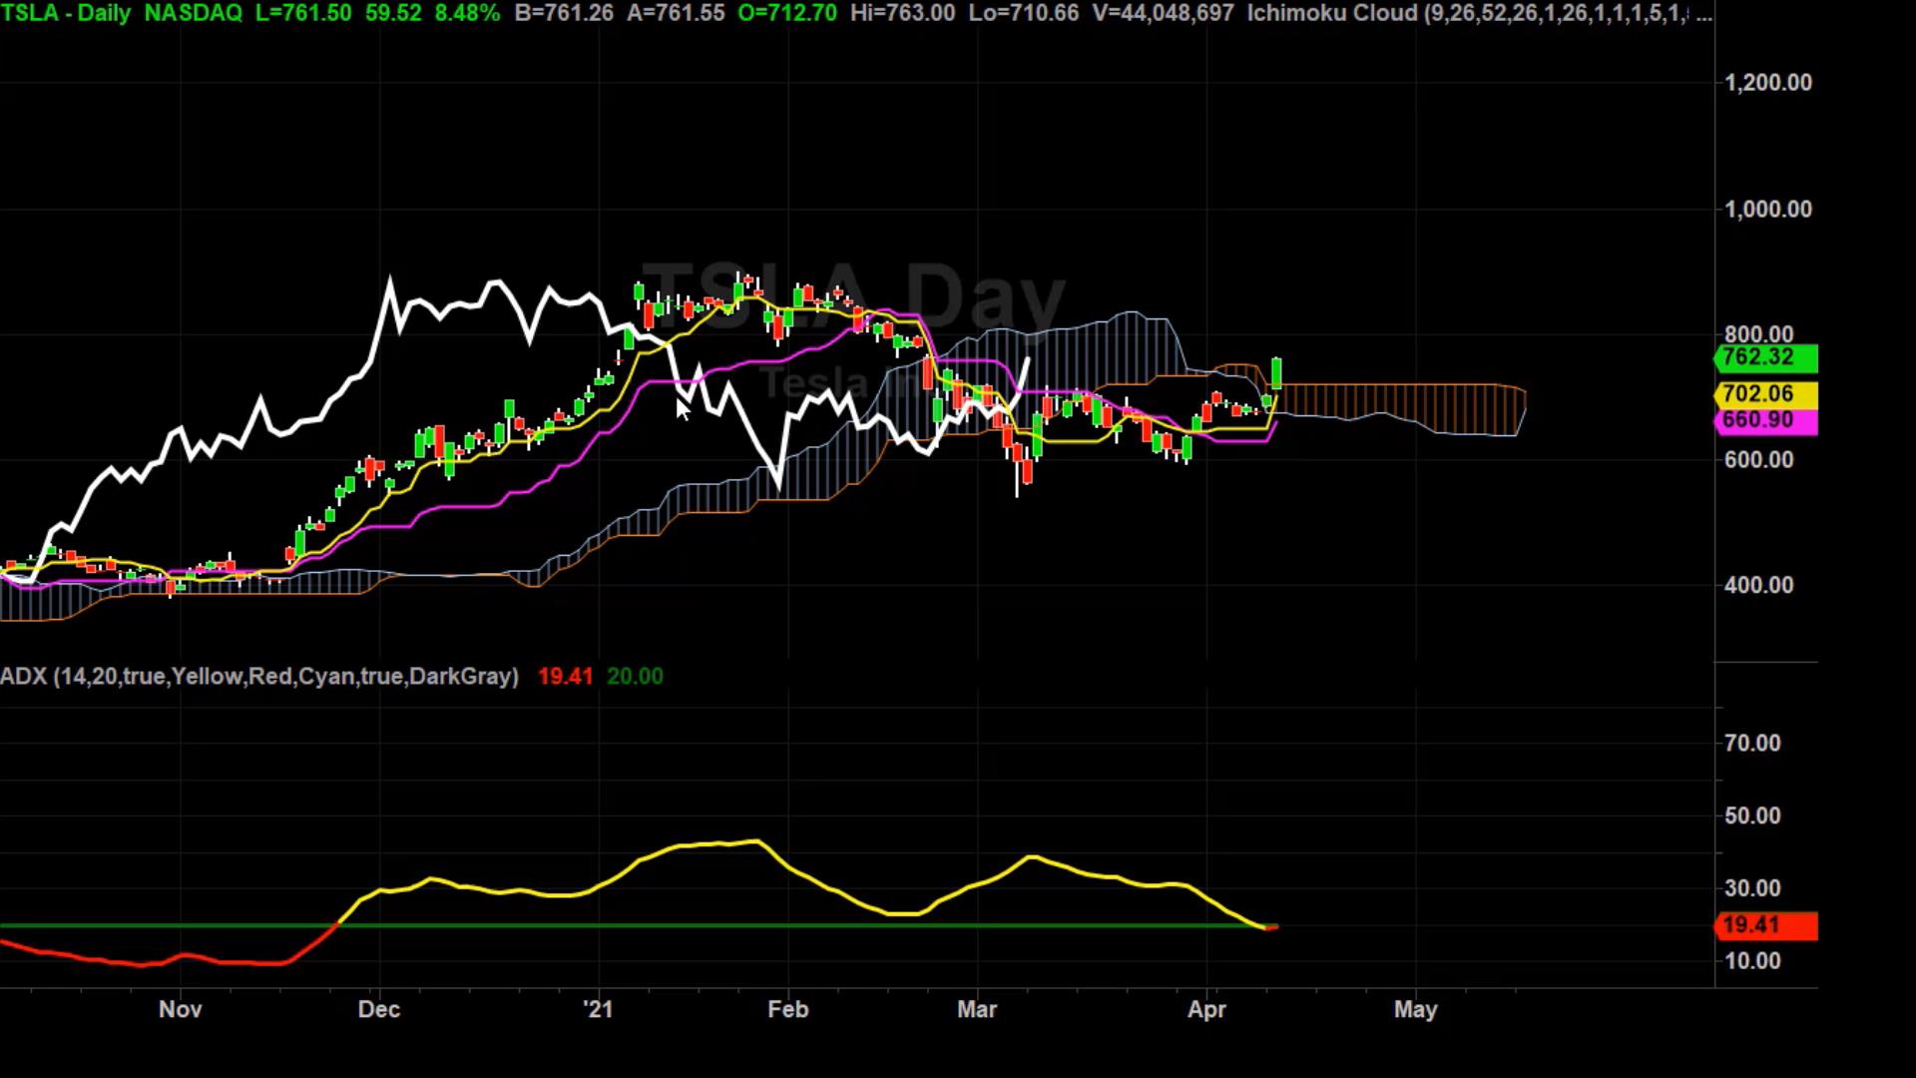Click the 70.00 ADX axis label

(1752, 744)
